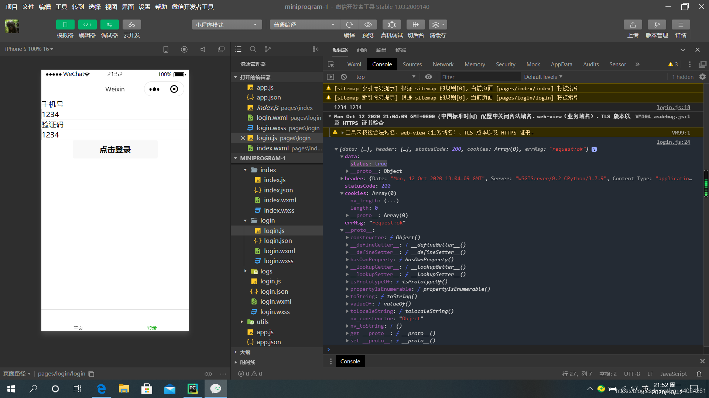Open Windows Start menu
Screen dimensions: 709x398
tap(11, 389)
